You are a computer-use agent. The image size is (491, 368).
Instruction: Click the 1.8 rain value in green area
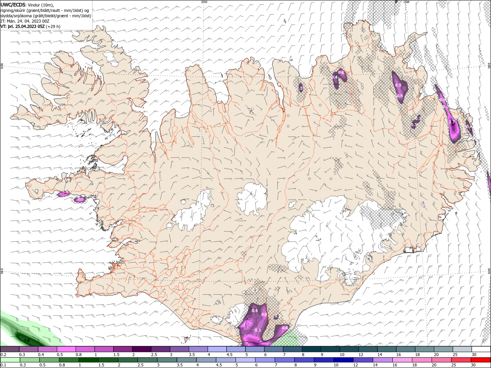click(27, 340)
